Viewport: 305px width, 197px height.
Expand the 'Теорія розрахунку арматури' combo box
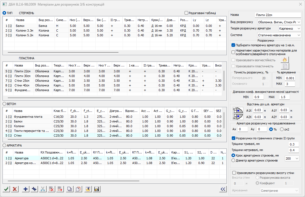289,29
